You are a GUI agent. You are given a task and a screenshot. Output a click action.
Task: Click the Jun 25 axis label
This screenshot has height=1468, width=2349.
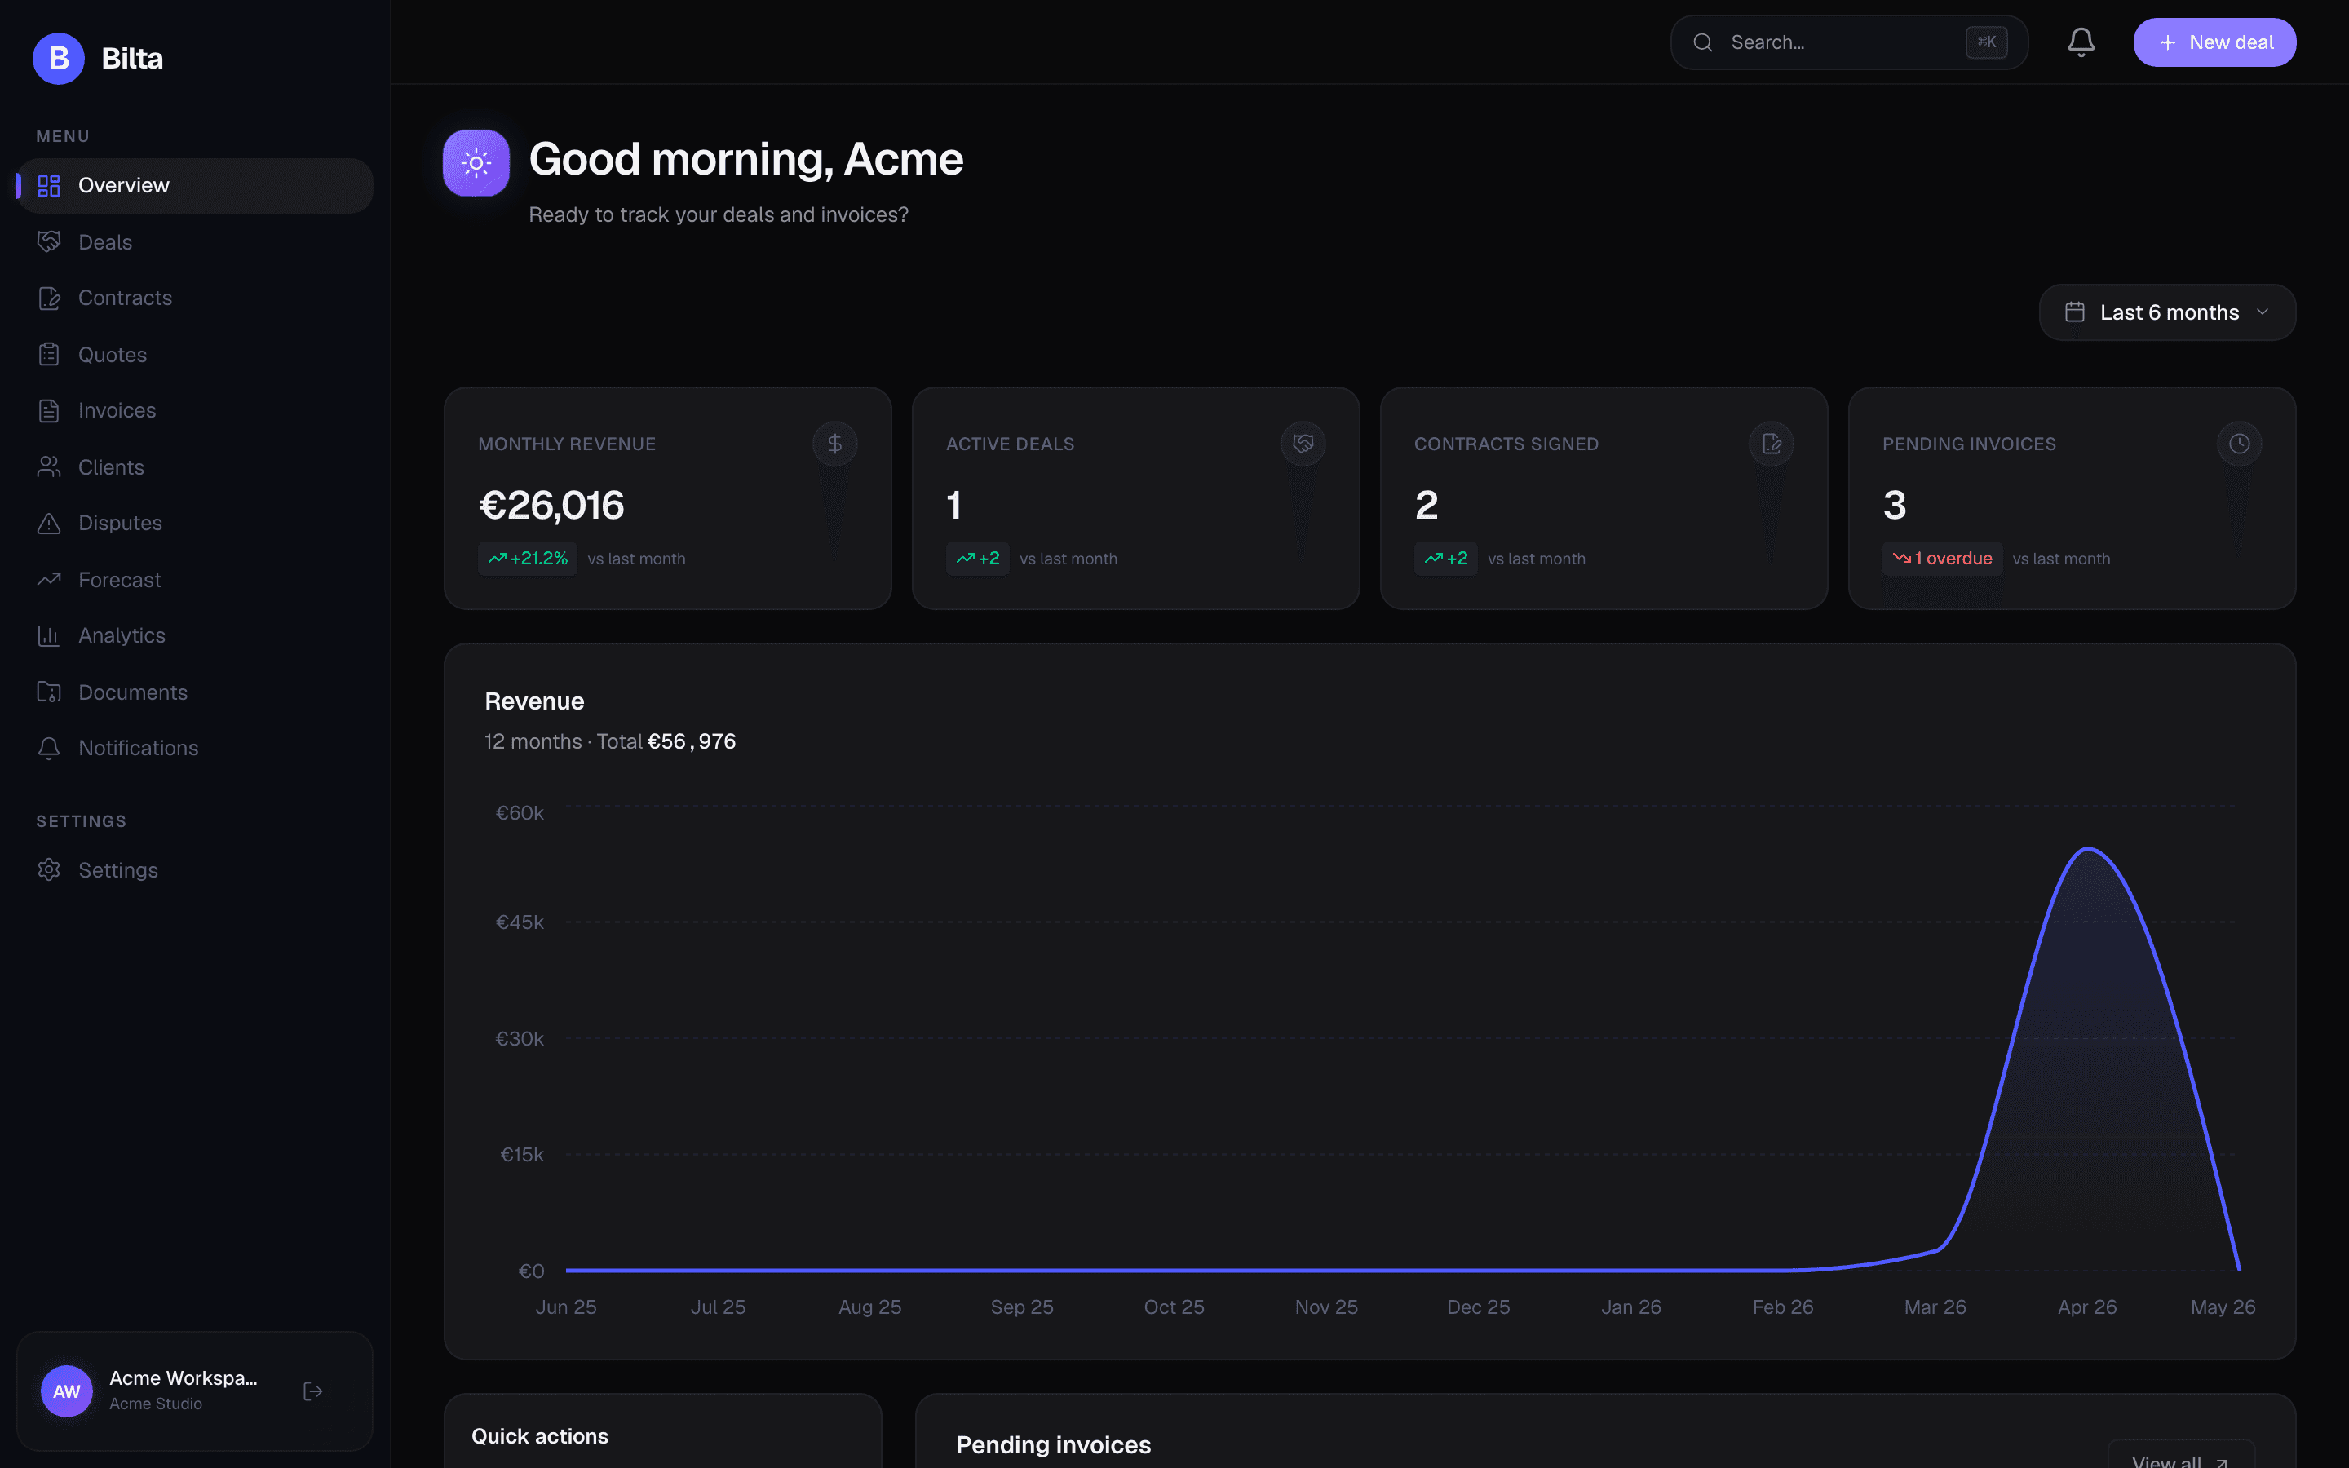pyautogui.click(x=566, y=1307)
